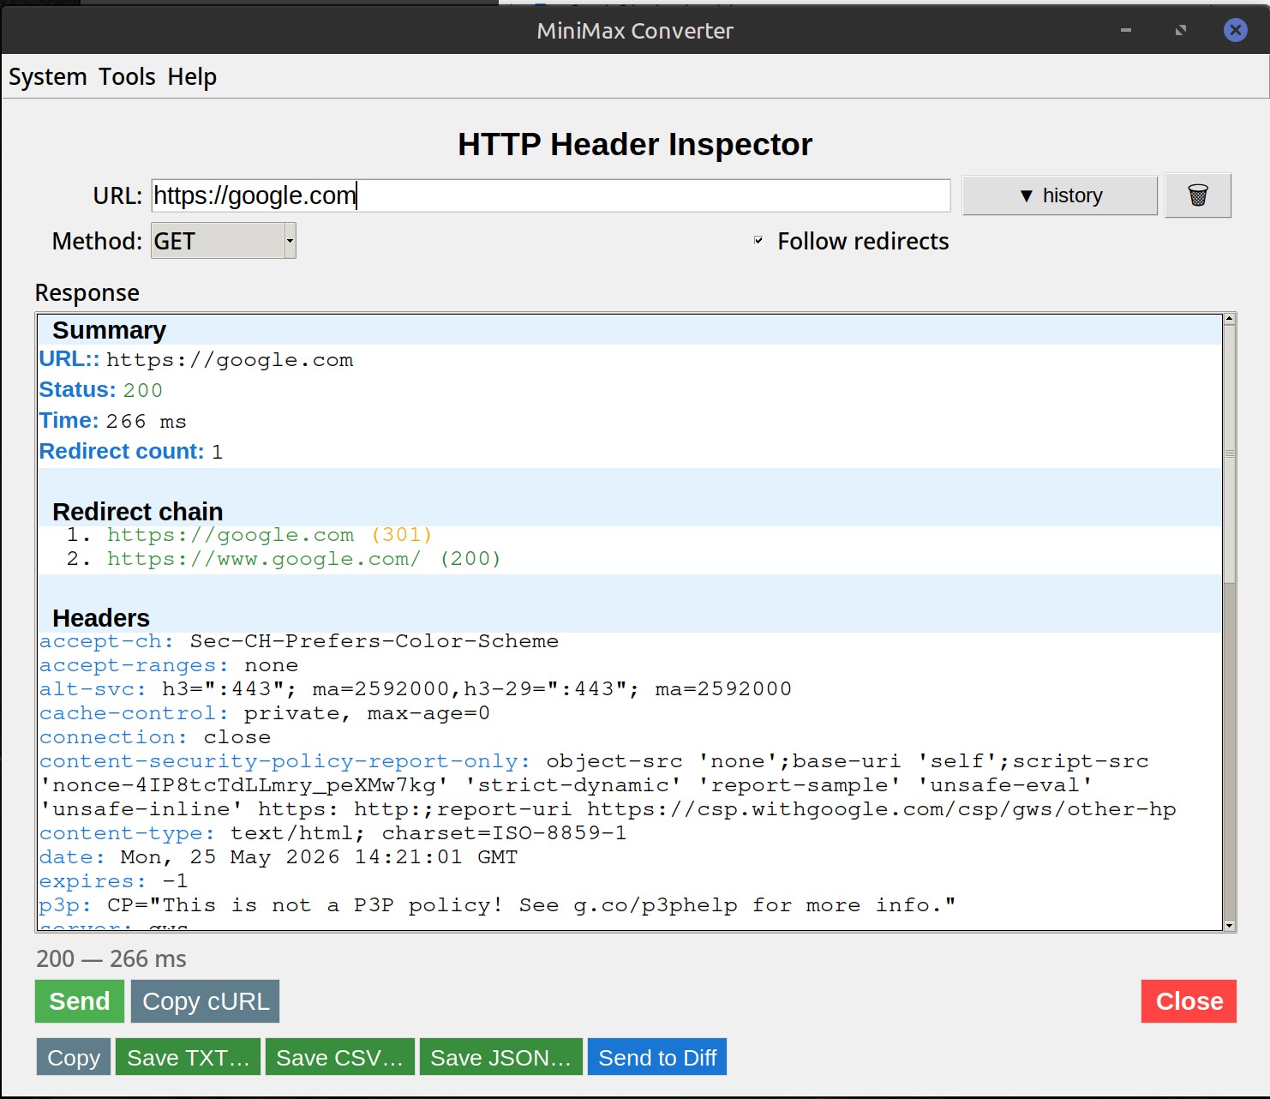Click the date header line
Image resolution: width=1270 pixels, height=1099 pixels.
pyautogui.click(x=279, y=857)
